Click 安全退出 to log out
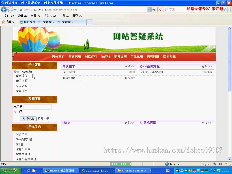The image size is (232, 174). point(22,91)
